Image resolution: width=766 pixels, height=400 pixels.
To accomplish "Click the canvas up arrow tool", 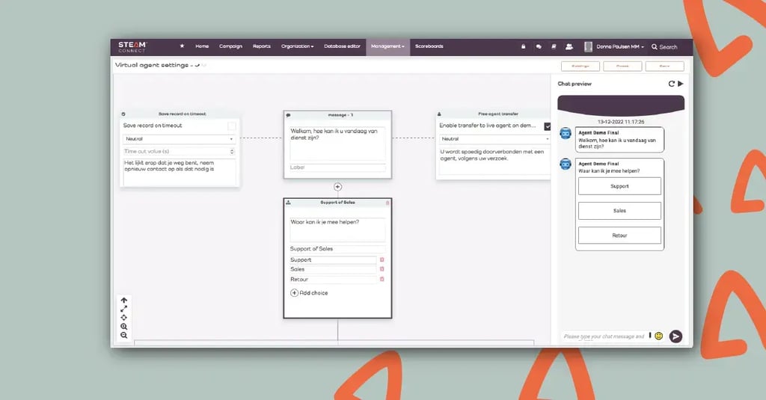I will click(124, 301).
